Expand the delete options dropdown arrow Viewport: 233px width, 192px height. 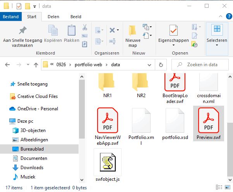pos(118,30)
